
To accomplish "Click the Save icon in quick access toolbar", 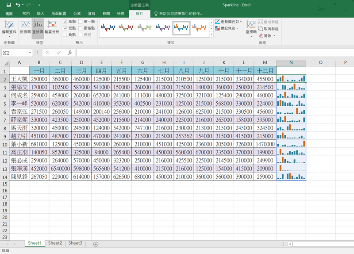I will pyautogui.click(x=8, y=5).
